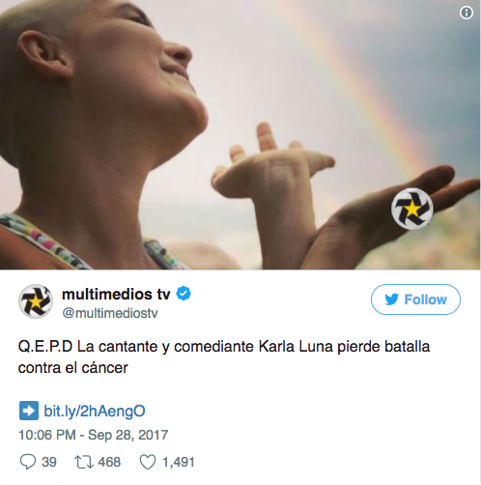This screenshot has width=481, height=485.
Task: Click the tweet text about Karla Luna
Action: pyautogui.click(x=224, y=357)
